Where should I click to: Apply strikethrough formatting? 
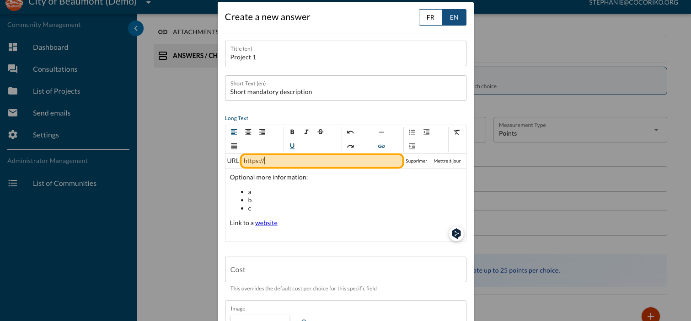click(x=321, y=132)
